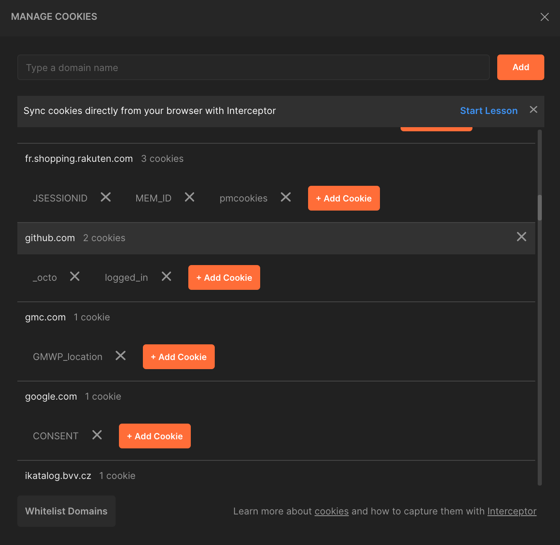This screenshot has height=545, width=560.
Task: Close the Manage Cookies dialog
Action: point(544,17)
